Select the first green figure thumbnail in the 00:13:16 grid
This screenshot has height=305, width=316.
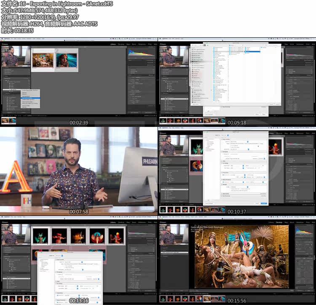click(x=40, y=236)
